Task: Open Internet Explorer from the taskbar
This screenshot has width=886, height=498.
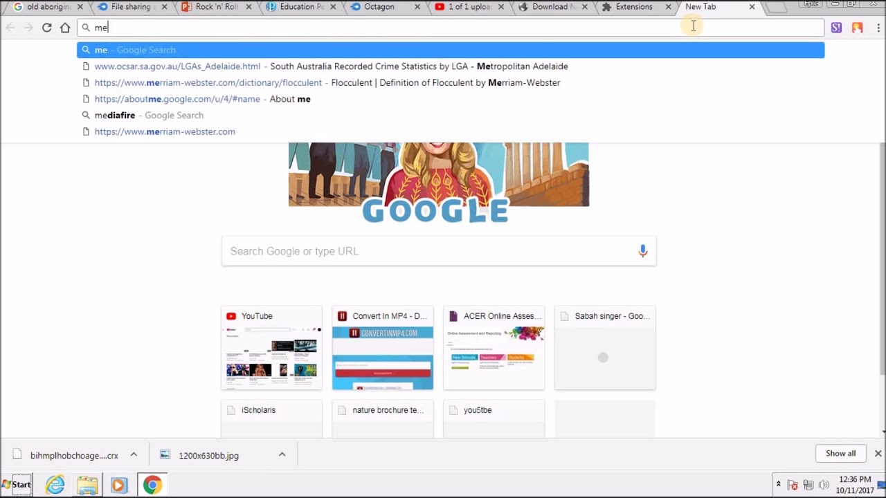Action: click(x=55, y=485)
